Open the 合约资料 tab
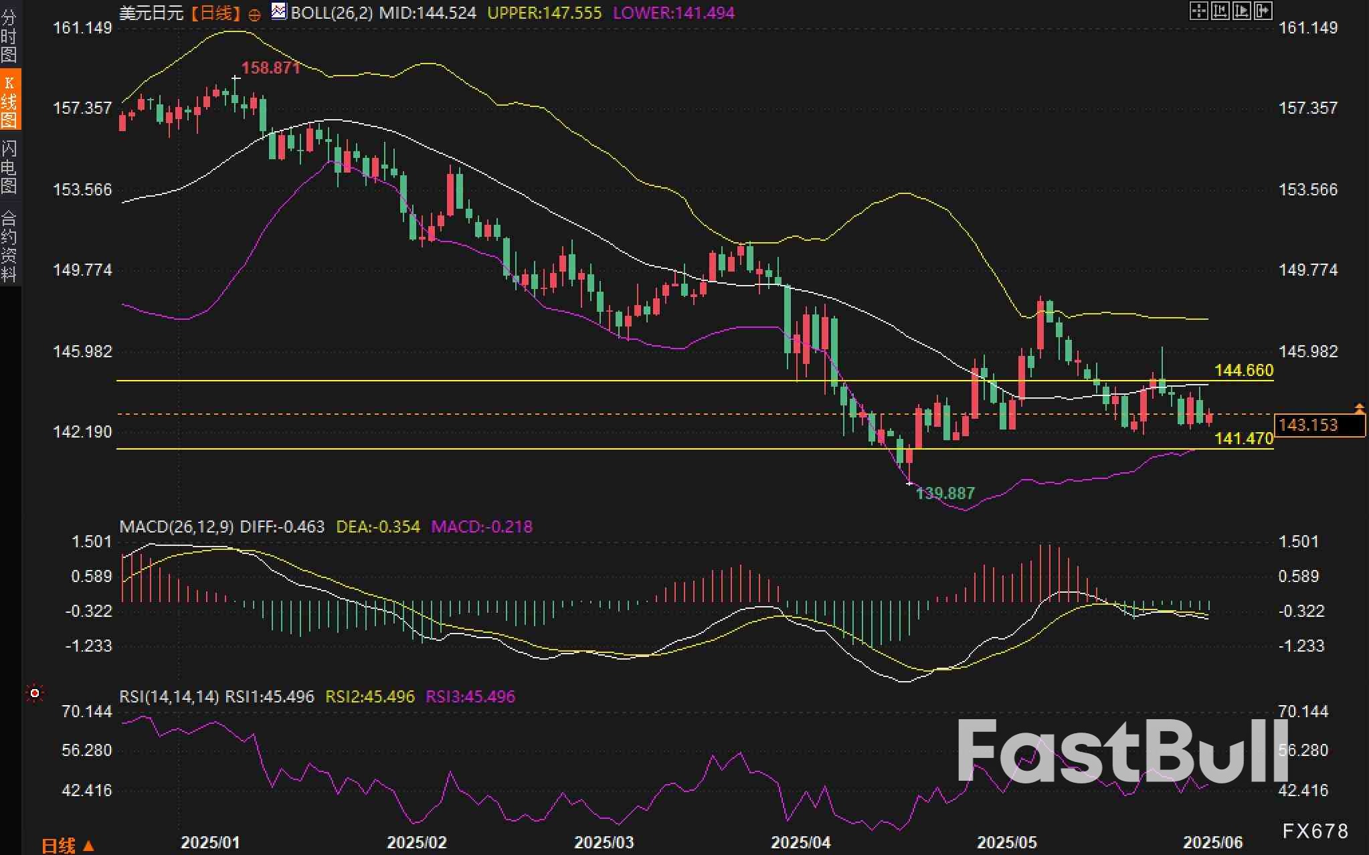1369x855 pixels. pyautogui.click(x=9, y=245)
